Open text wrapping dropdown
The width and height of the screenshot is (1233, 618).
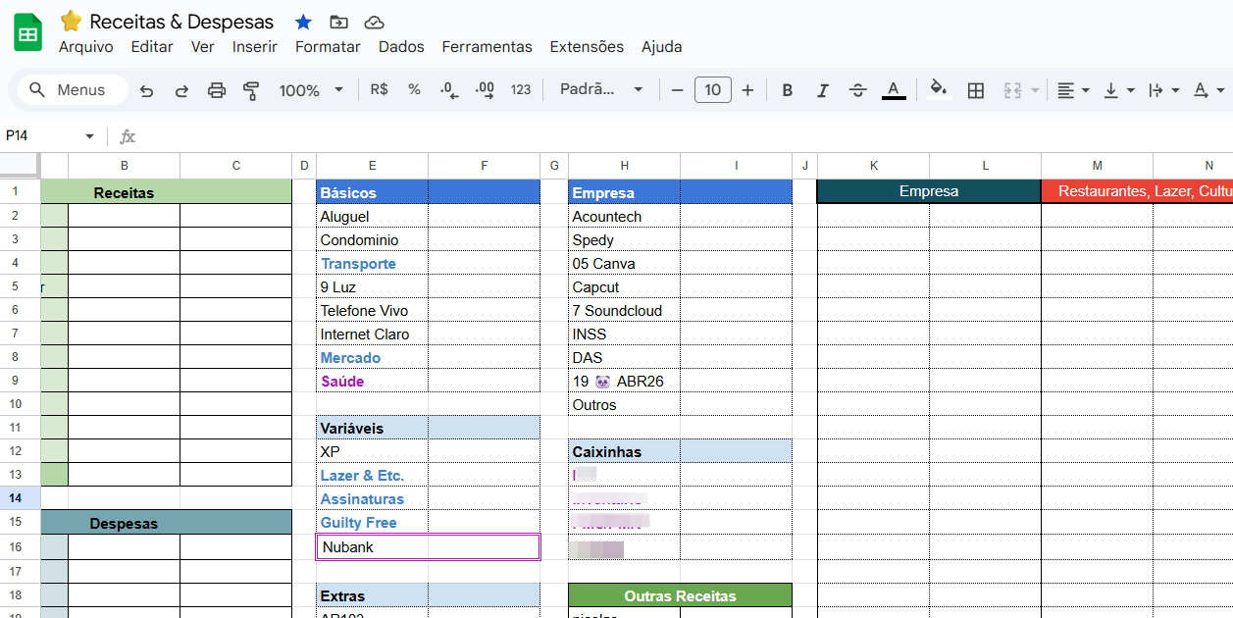(1164, 90)
